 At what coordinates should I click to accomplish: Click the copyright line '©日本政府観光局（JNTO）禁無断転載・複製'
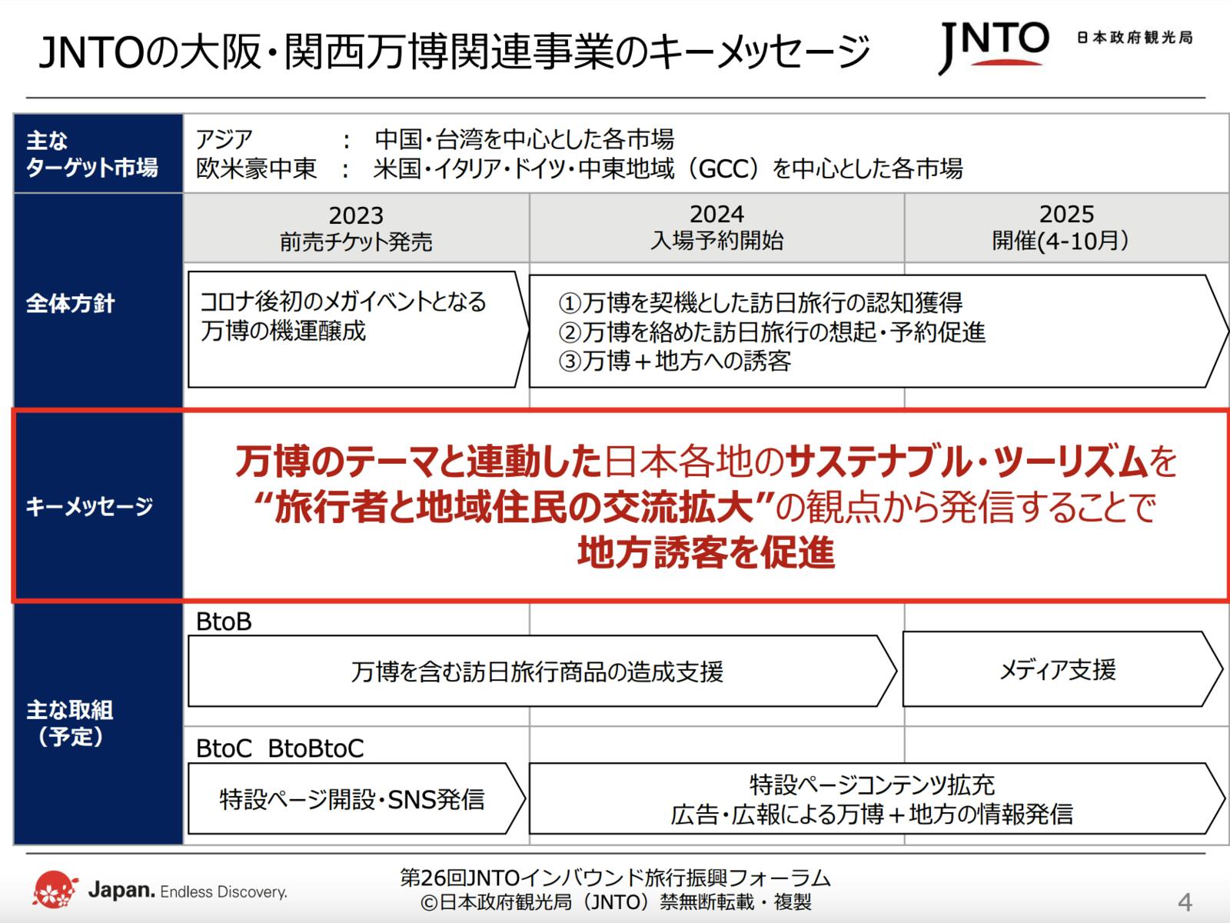click(x=616, y=901)
